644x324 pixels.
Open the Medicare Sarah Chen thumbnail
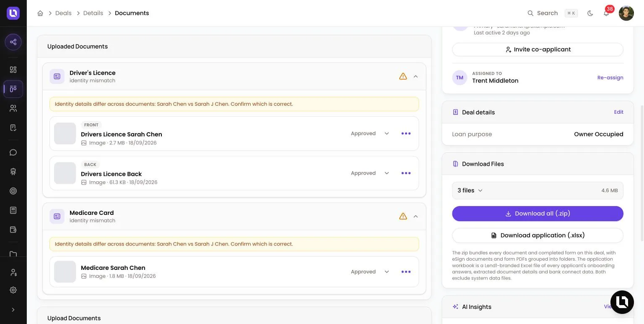pyautogui.click(x=65, y=272)
